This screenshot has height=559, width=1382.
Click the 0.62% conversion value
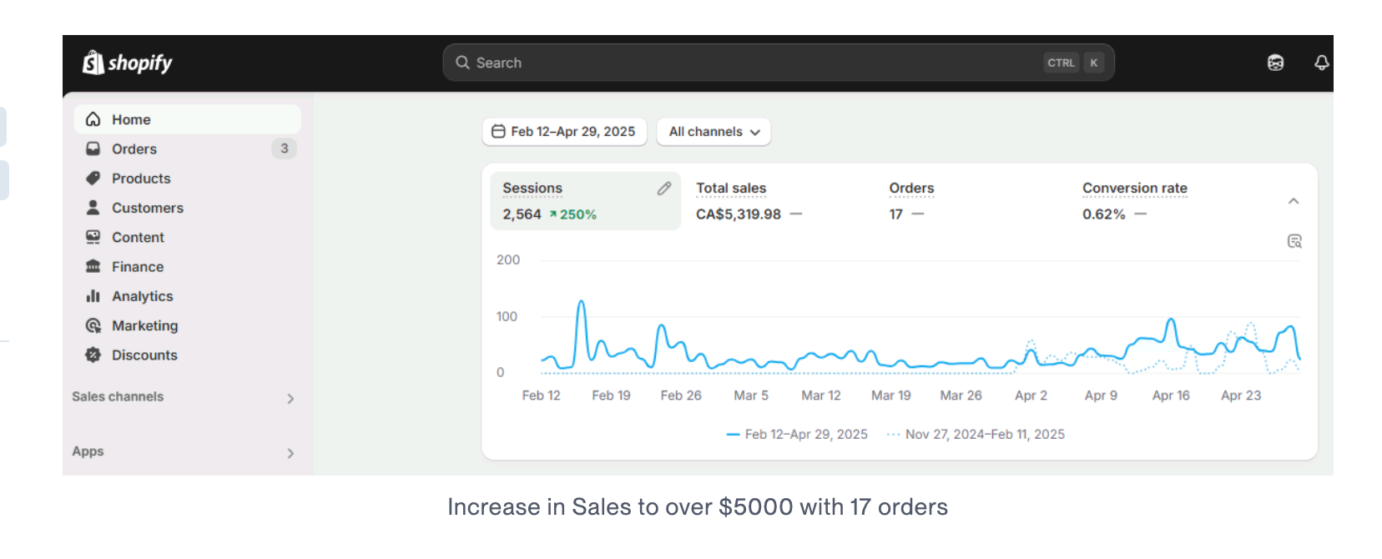click(x=1104, y=214)
